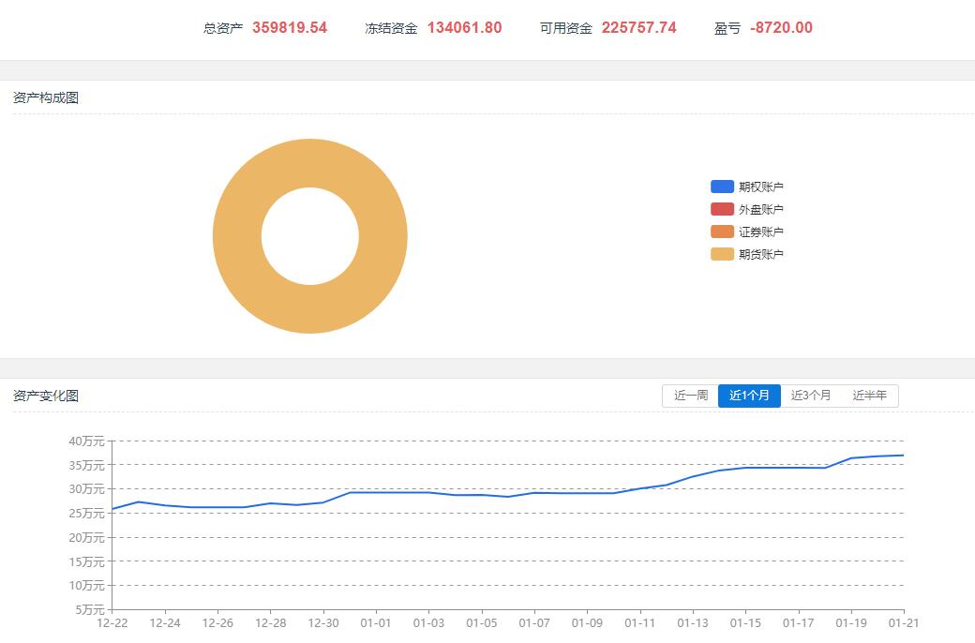Click the 可用资金 amount 225757.74
Viewport: 975px width, 643px height.
(638, 28)
